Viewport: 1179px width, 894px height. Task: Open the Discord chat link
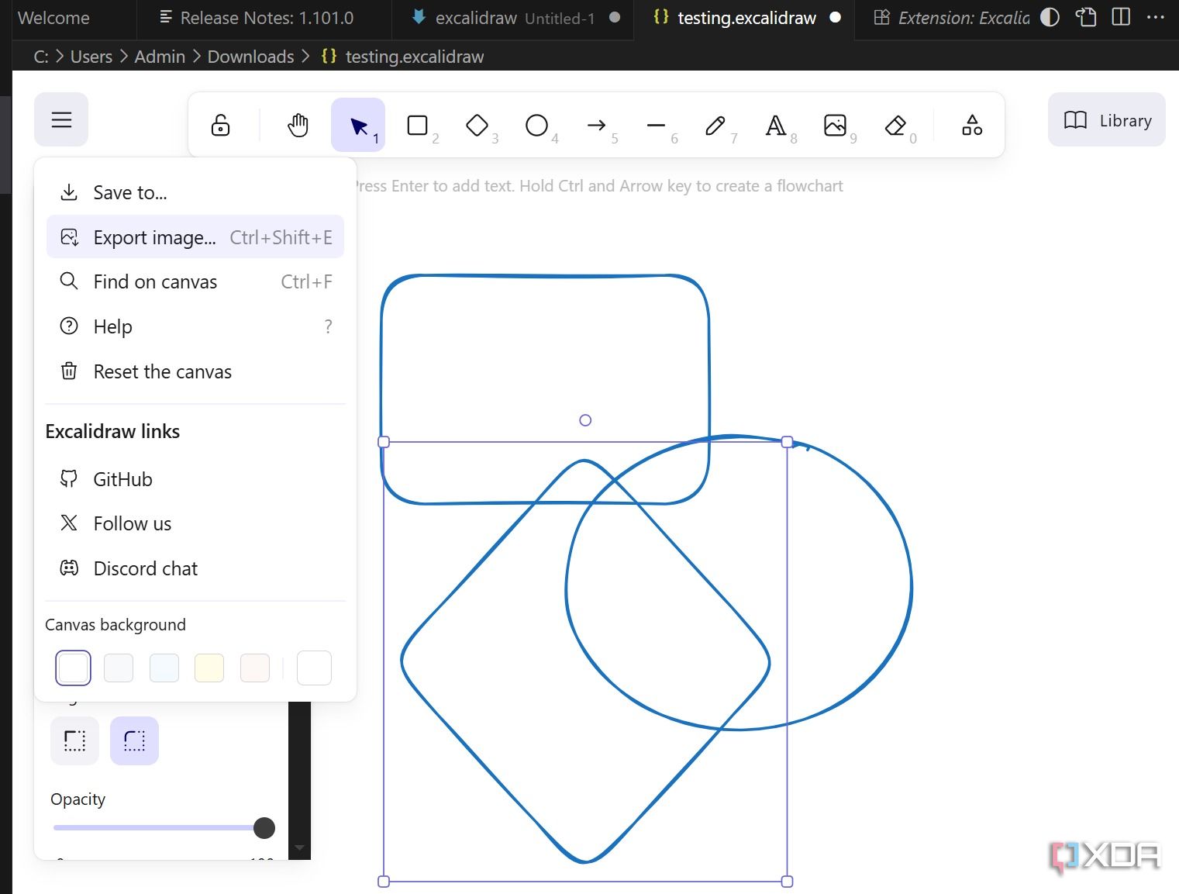point(195,568)
